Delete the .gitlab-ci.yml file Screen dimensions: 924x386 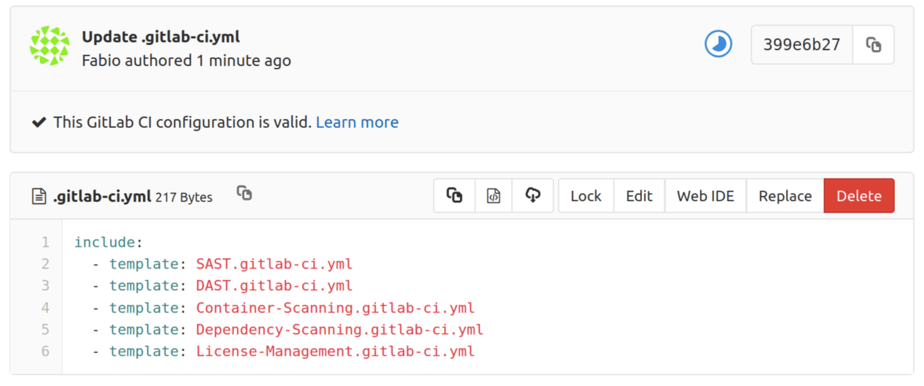858,195
